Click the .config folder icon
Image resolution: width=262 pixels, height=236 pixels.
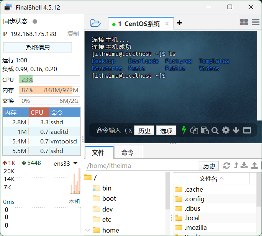pos(179,199)
